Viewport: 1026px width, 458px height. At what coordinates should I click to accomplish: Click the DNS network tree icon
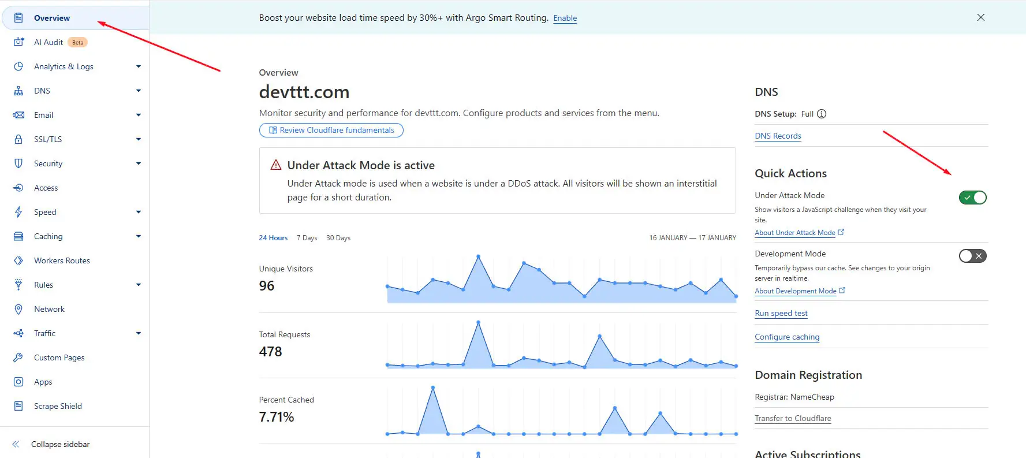[18, 91]
